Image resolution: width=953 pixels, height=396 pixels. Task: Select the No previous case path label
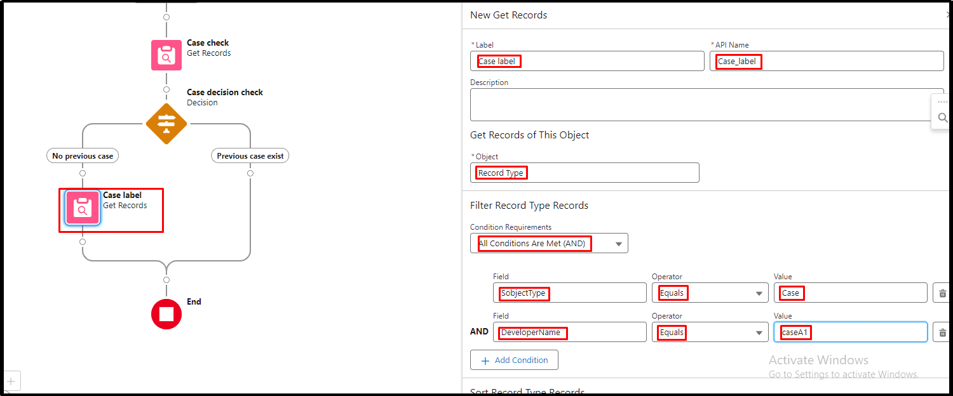click(x=83, y=155)
